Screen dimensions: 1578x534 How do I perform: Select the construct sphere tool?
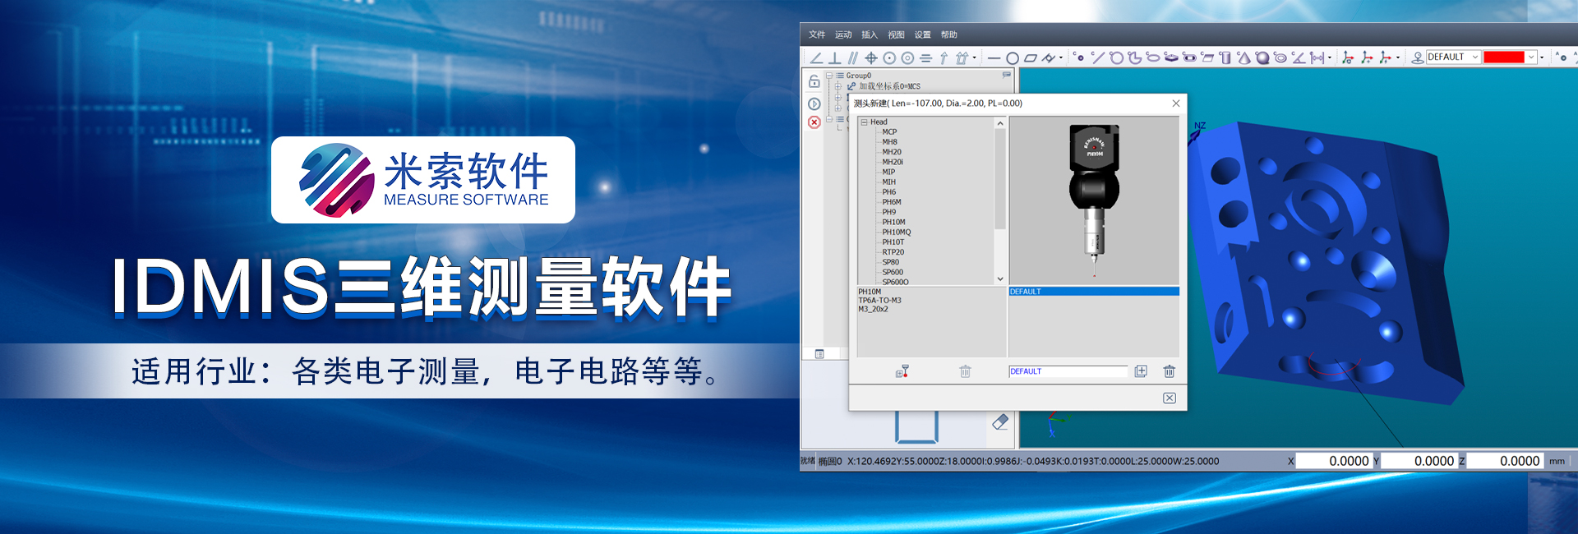[1262, 57]
